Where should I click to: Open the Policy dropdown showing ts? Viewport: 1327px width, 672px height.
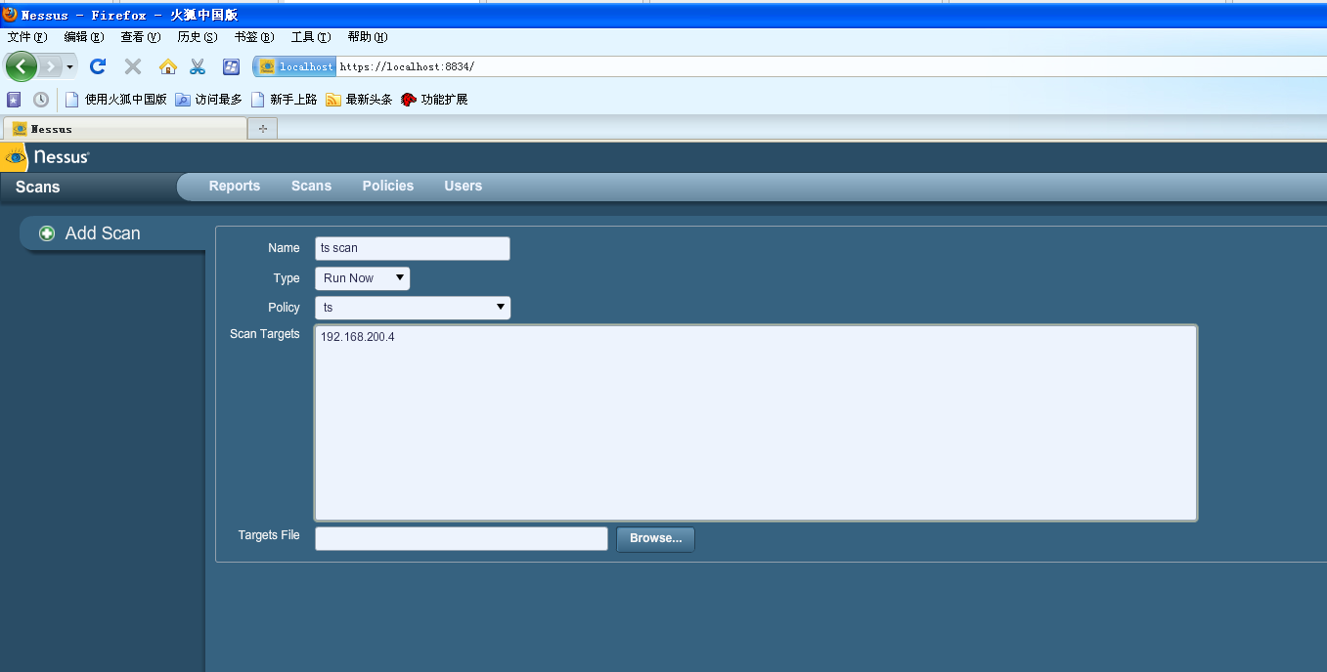[412, 308]
